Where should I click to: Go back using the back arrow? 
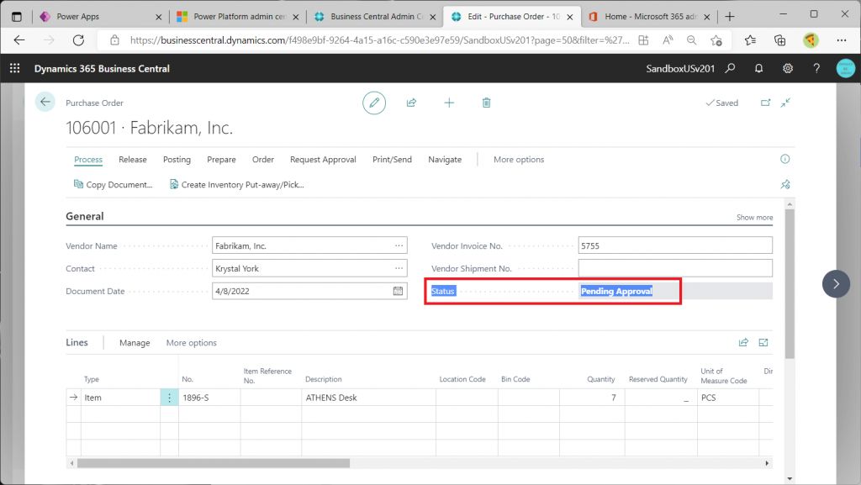point(45,102)
